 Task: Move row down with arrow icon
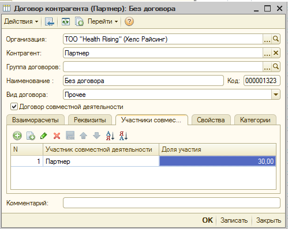pyautogui.click(x=96, y=136)
